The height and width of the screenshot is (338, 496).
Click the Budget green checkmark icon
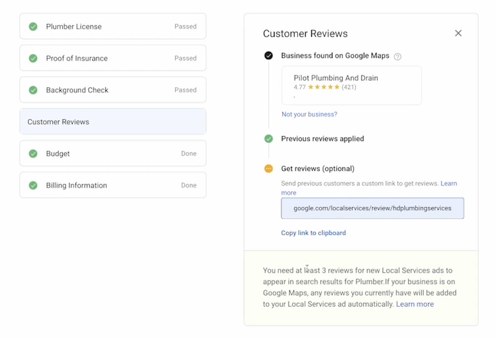33,154
